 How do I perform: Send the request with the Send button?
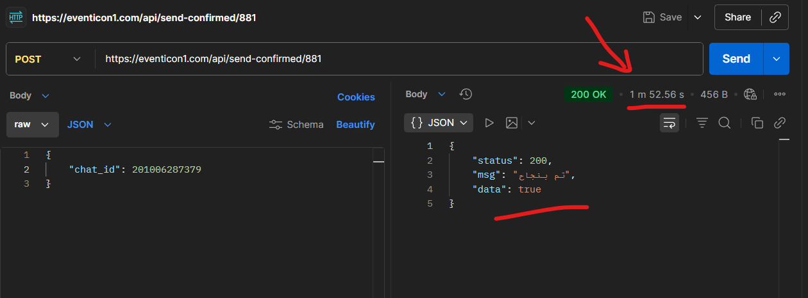[x=736, y=59]
